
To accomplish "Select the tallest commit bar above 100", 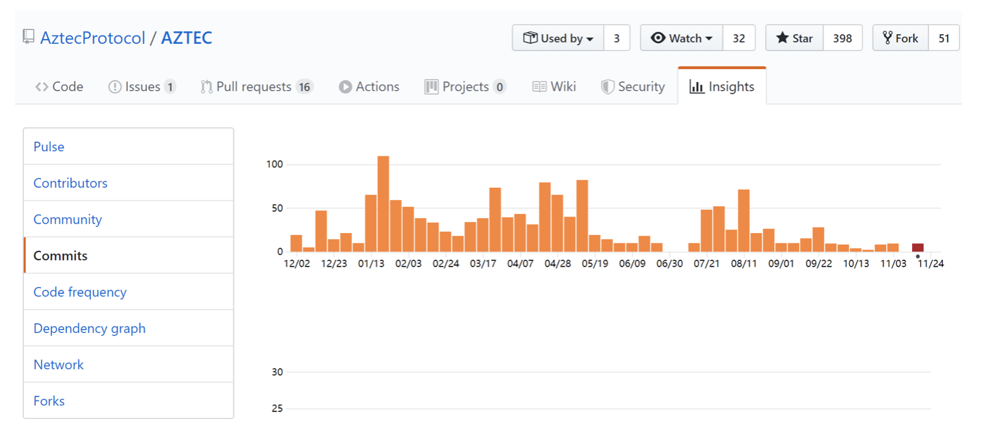I will tap(384, 204).
